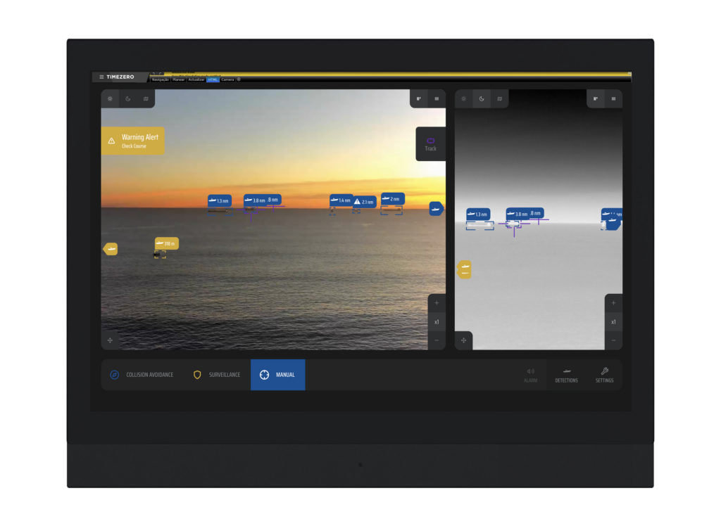Select the 1.3 nm vessel tag in left view
Viewport: 721px width, 526px height.
(x=220, y=200)
